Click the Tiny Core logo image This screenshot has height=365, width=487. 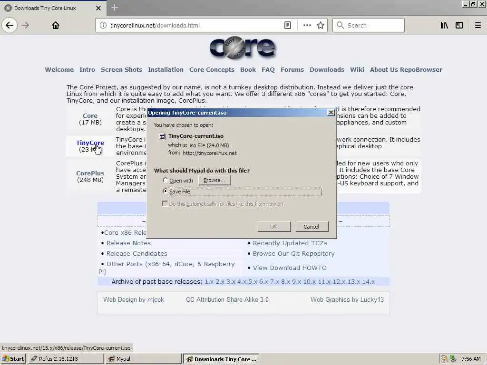tap(242, 48)
